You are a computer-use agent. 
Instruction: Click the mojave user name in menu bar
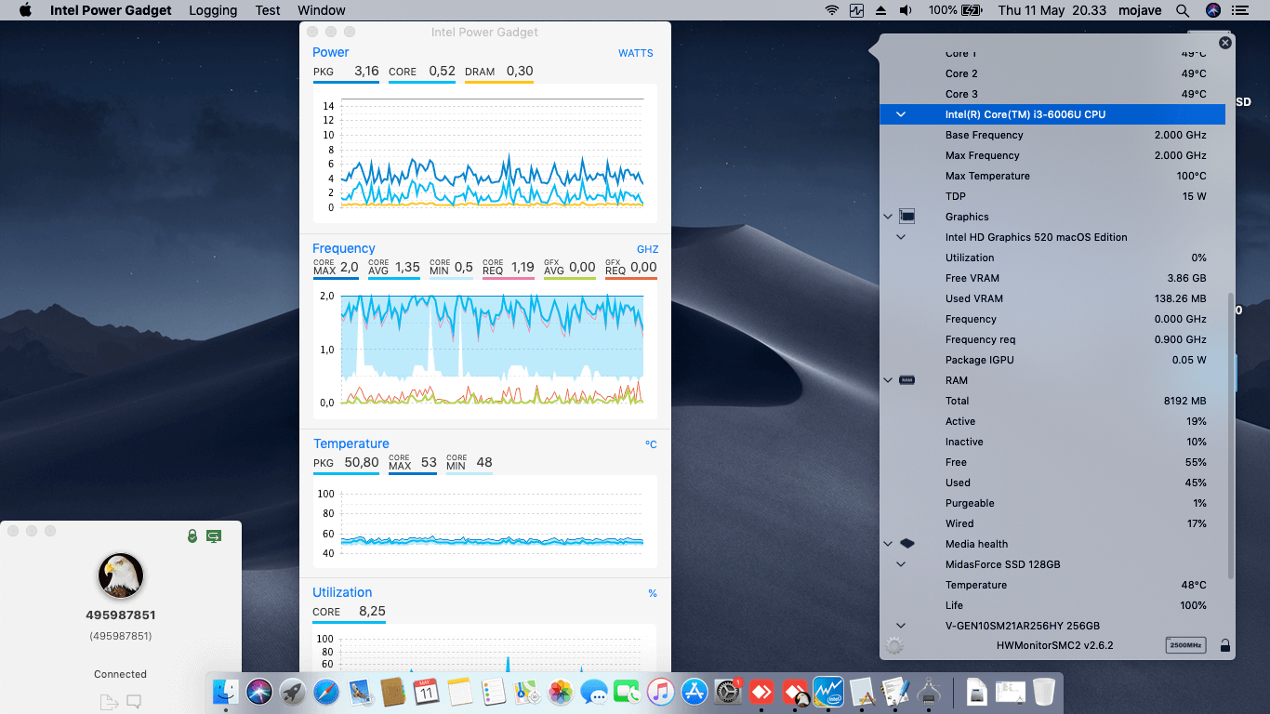[x=1140, y=10]
